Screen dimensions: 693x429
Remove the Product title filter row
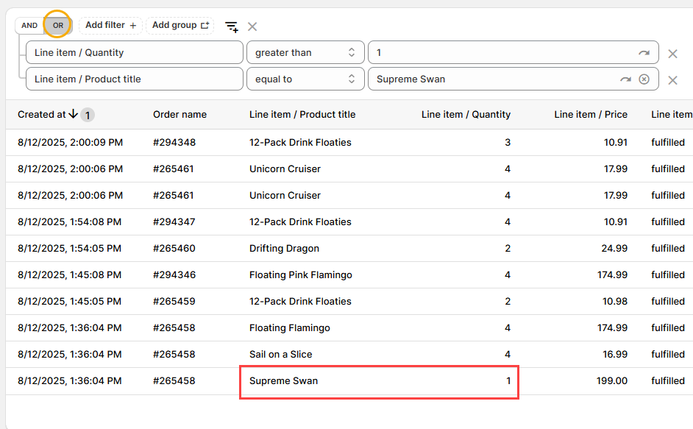(x=672, y=80)
